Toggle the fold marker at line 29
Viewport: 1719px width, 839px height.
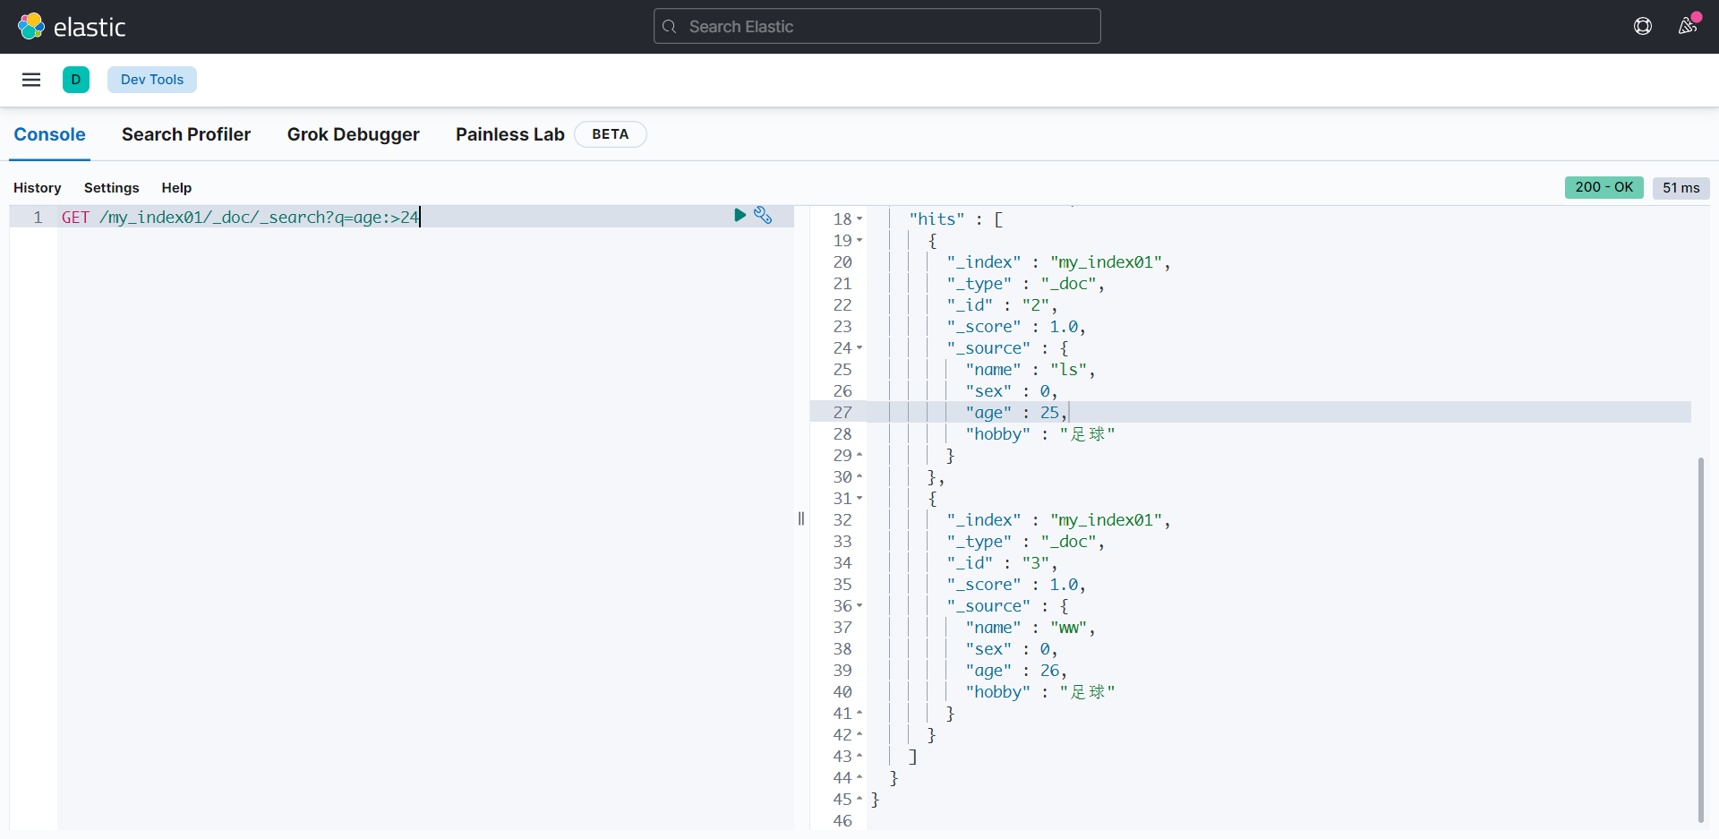859,456
